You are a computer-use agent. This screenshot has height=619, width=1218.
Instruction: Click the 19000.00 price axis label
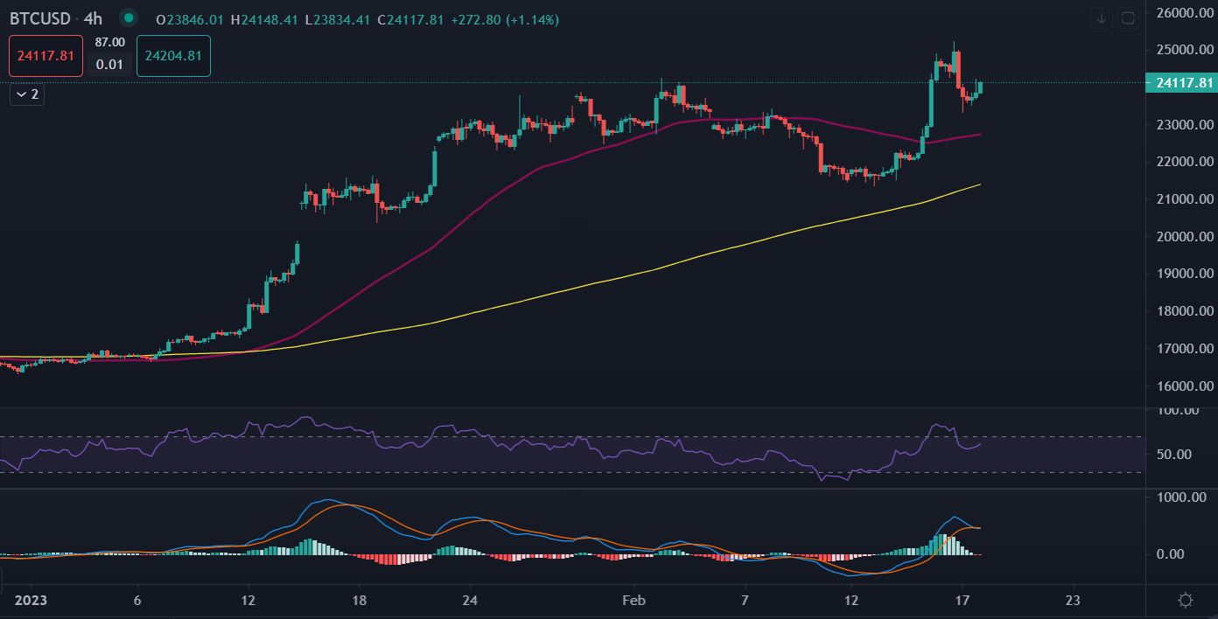(1185, 274)
